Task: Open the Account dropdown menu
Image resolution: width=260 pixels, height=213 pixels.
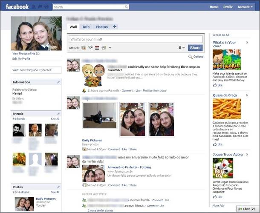Action: 245,7
